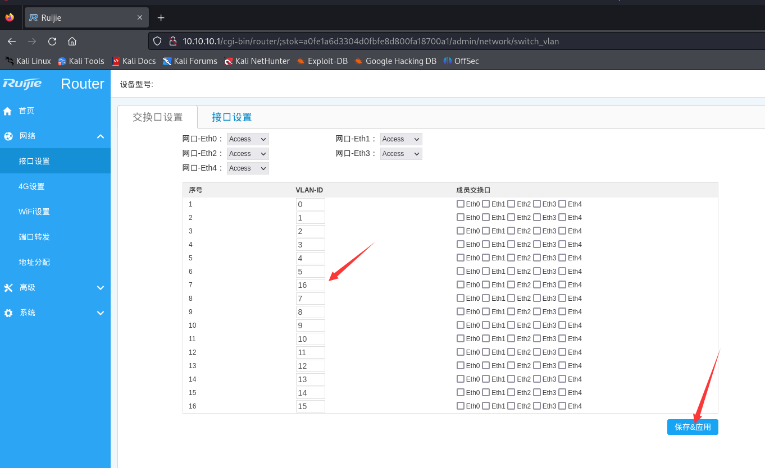Viewport: 765px width, 468px height.
Task: Open the Kali Forums bookmark
Action: 190,61
